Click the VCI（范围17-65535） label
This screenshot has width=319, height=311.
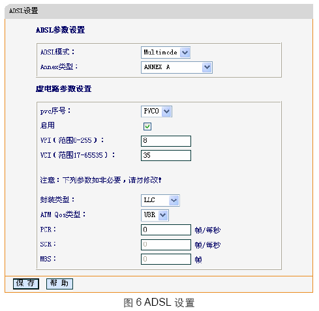pos(78,155)
